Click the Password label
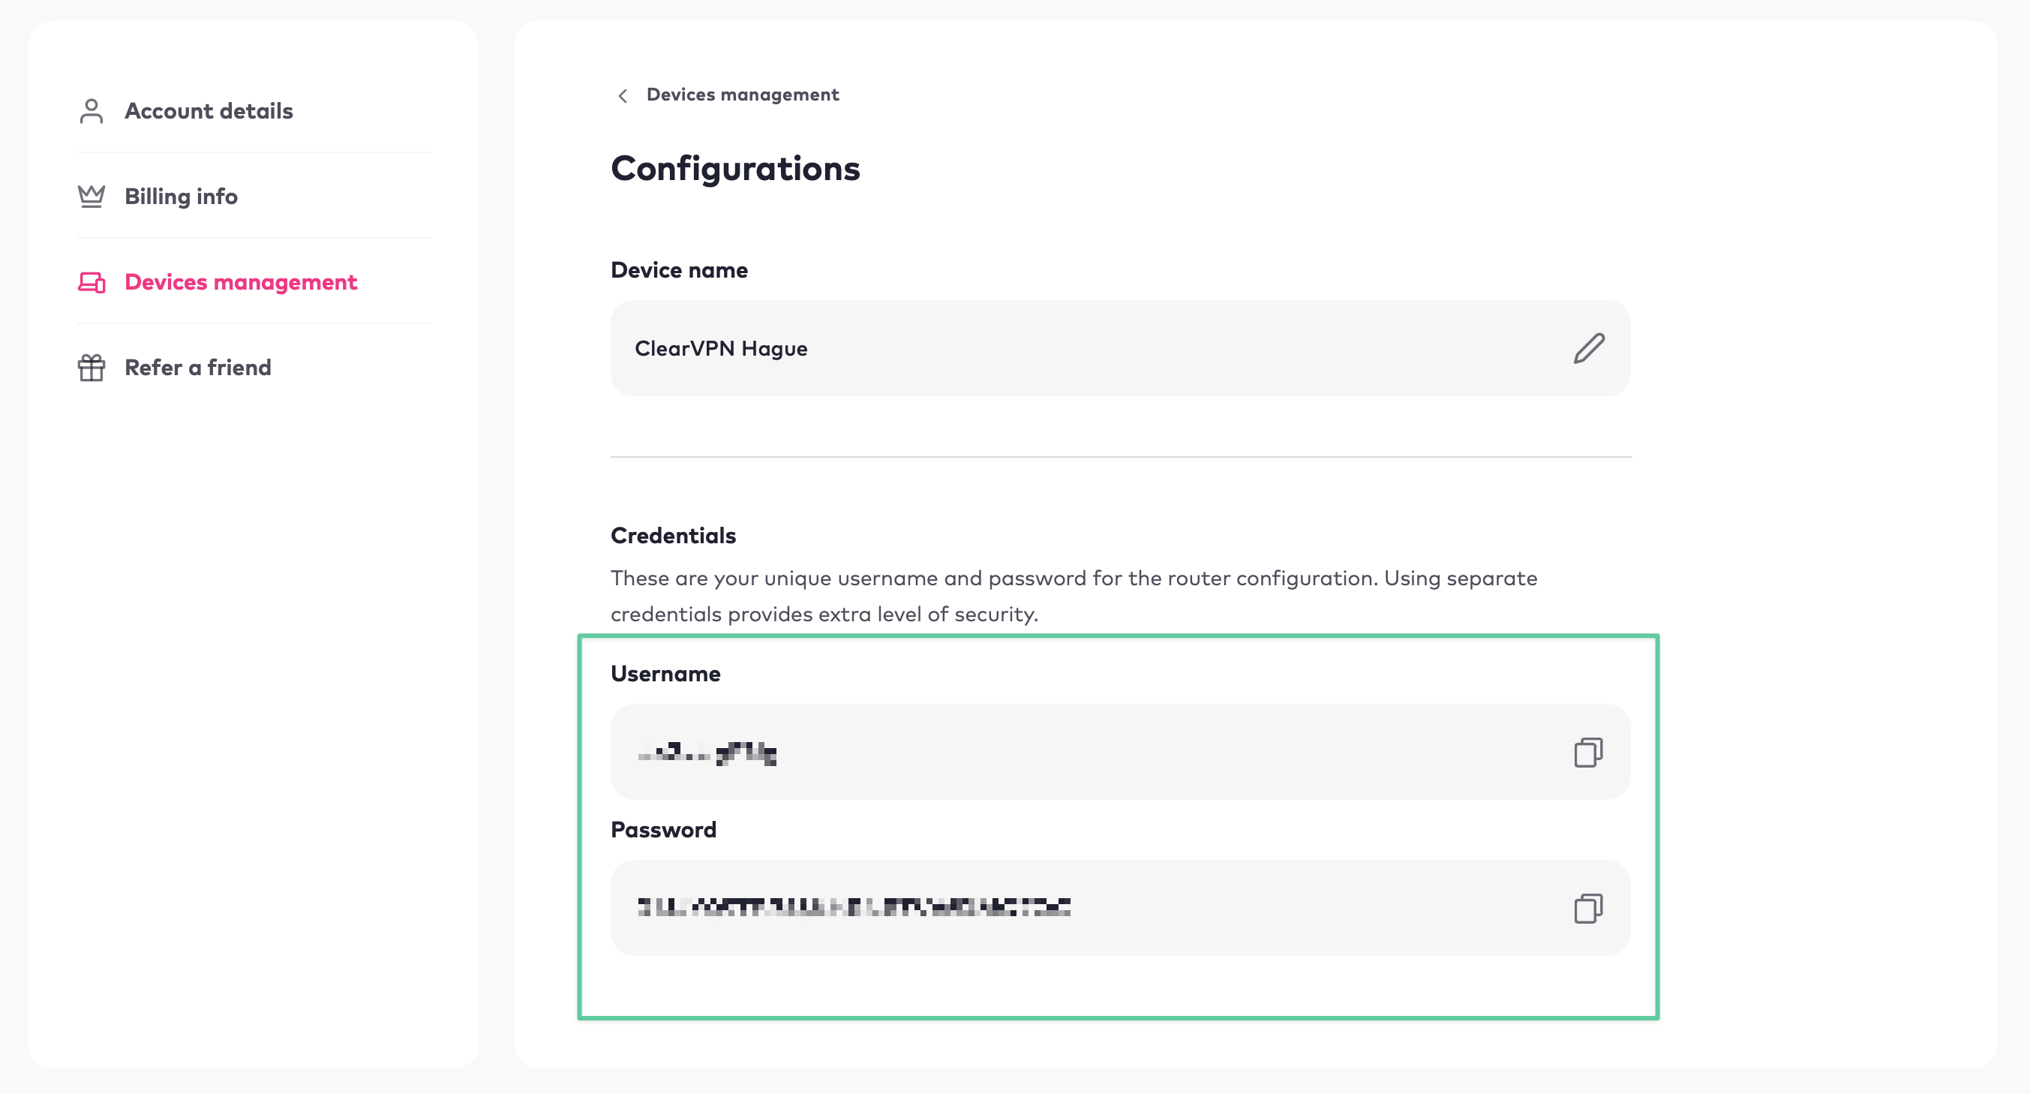2030x1094 pixels. tap(663, 830)
